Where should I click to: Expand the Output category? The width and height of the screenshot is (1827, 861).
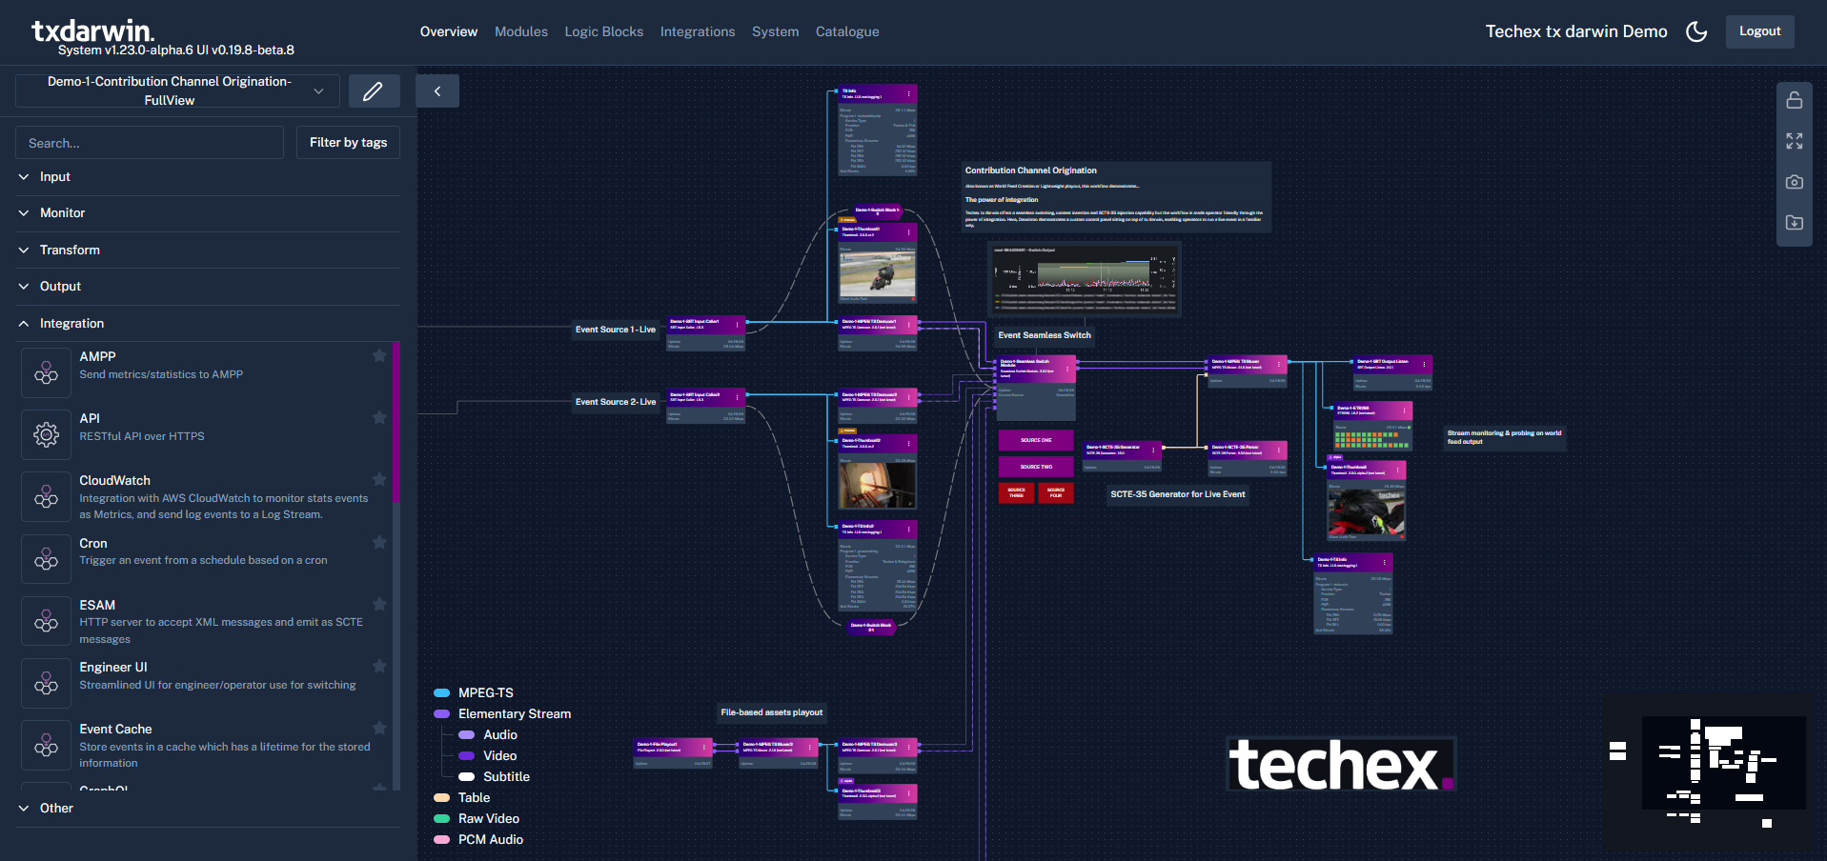[x=208, y=287]
